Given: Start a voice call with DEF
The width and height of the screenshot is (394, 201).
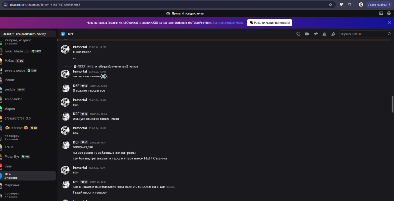Looking at the screenshot, I should 298,34.
